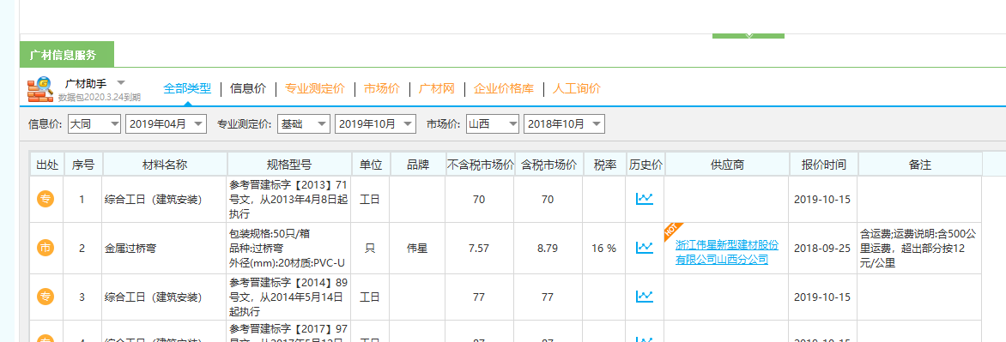1006x342 pixels.
Task: Click the 数据包2020.3.24到期 expiry note
Action: coord(100,98)
